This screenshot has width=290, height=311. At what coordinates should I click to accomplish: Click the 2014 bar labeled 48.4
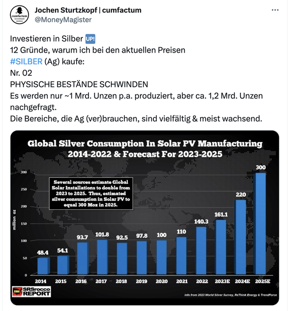pyautogui.click(x=43, y=266)
